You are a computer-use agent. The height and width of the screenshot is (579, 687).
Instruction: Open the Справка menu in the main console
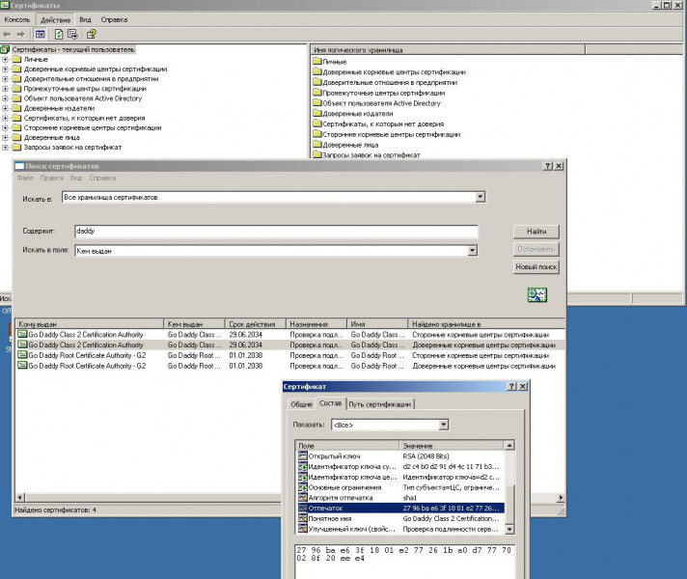114,19
